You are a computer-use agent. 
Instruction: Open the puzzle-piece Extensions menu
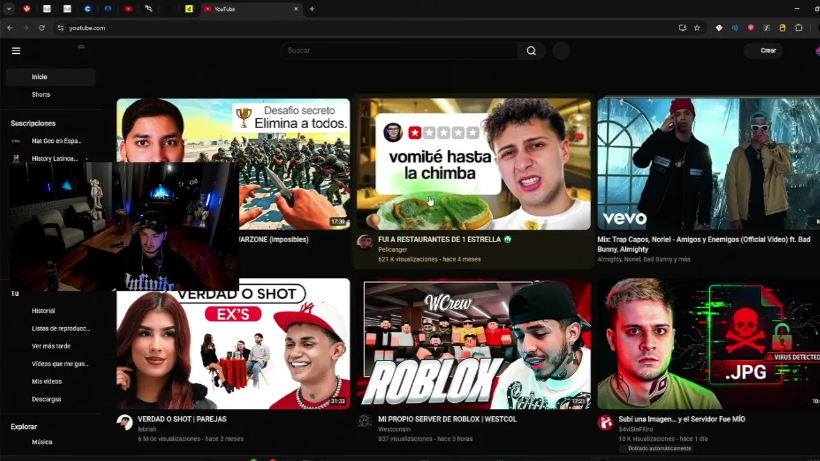[799, 28]
